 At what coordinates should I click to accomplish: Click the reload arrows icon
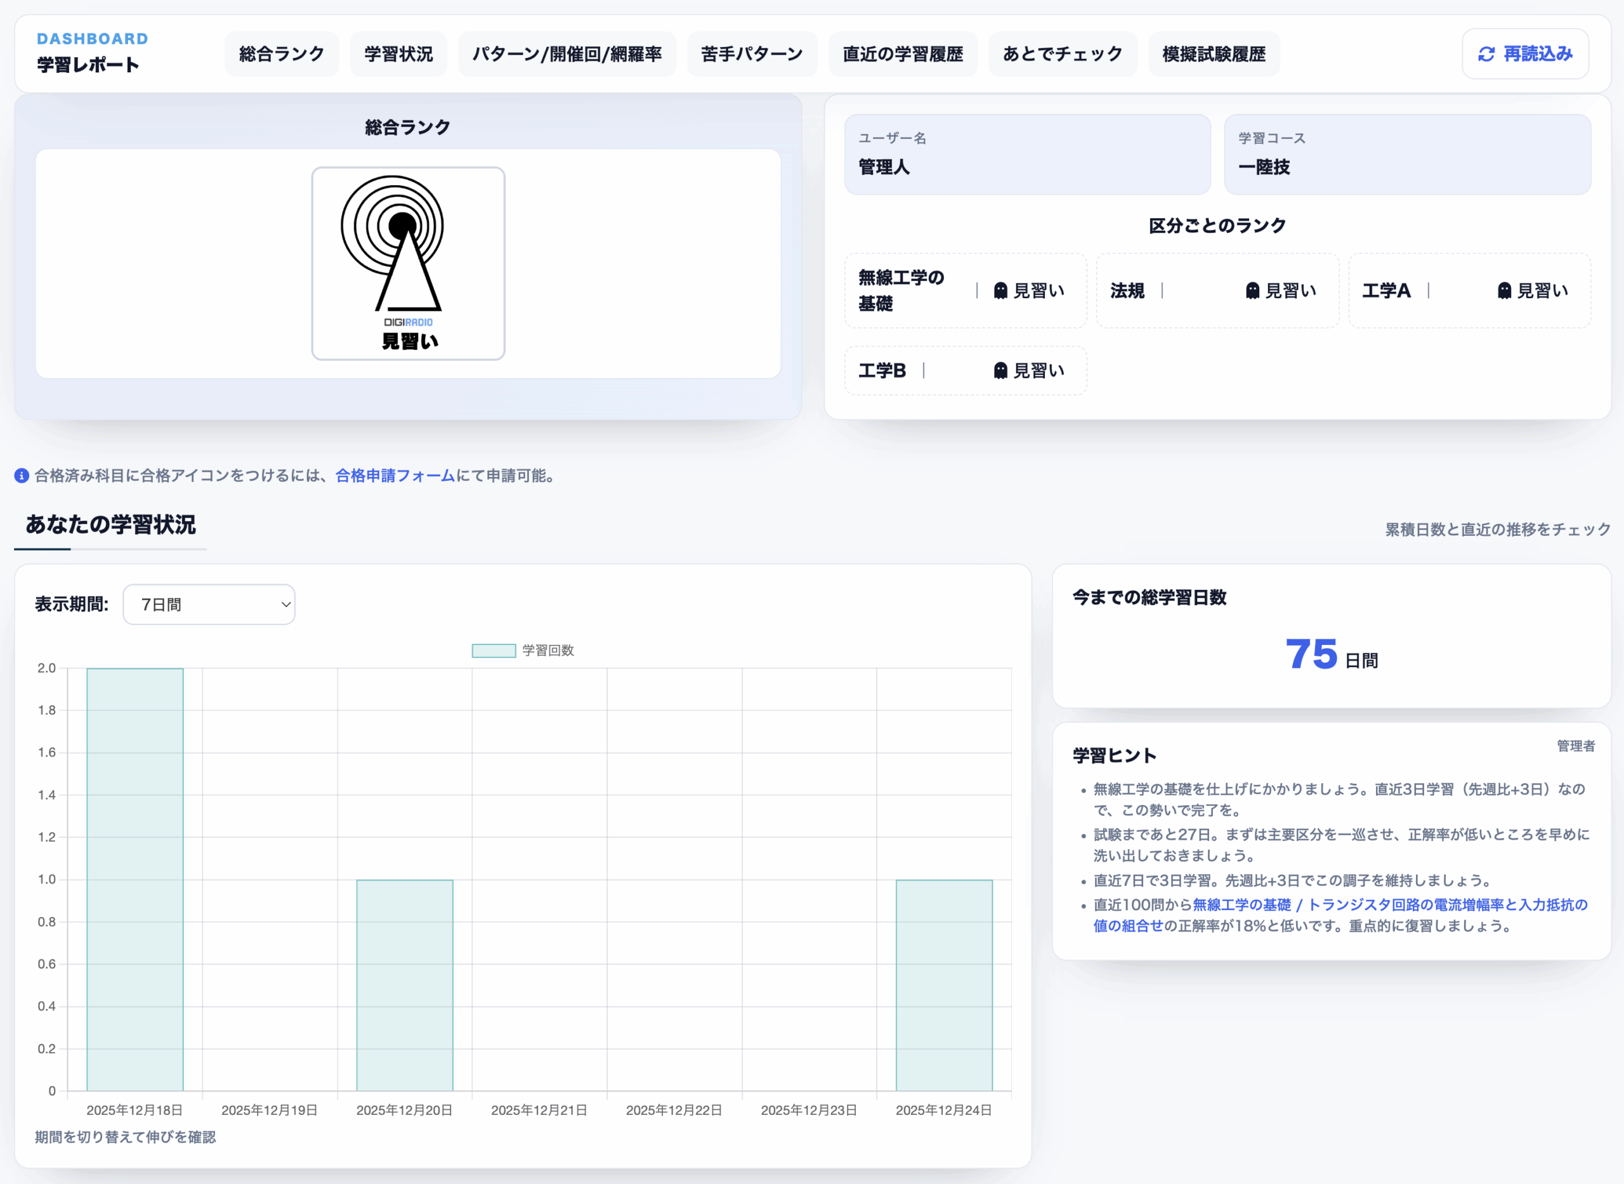click(1486, 55)
